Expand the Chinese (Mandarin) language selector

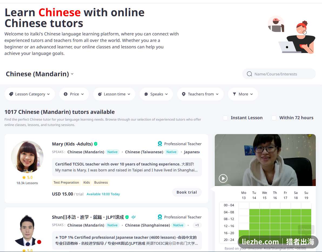click(40, 74)
